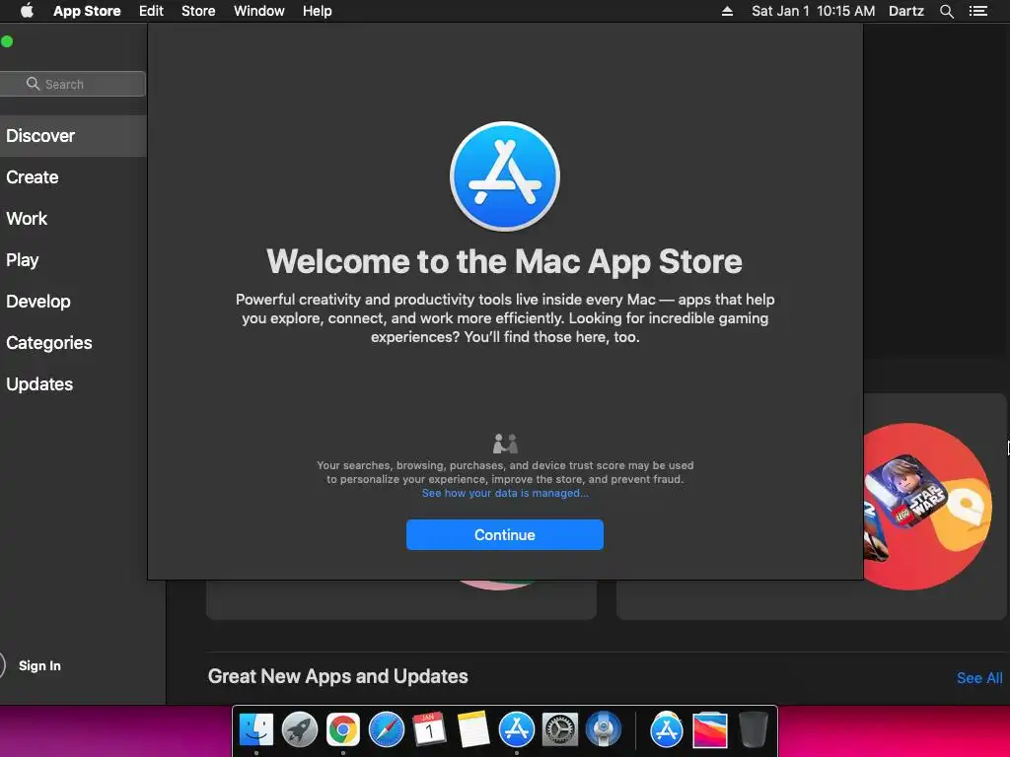Image resolution: width=1010 pixels, height=757 pixels.
Task: Open the Window menu
Action: [x=259, y=11]
